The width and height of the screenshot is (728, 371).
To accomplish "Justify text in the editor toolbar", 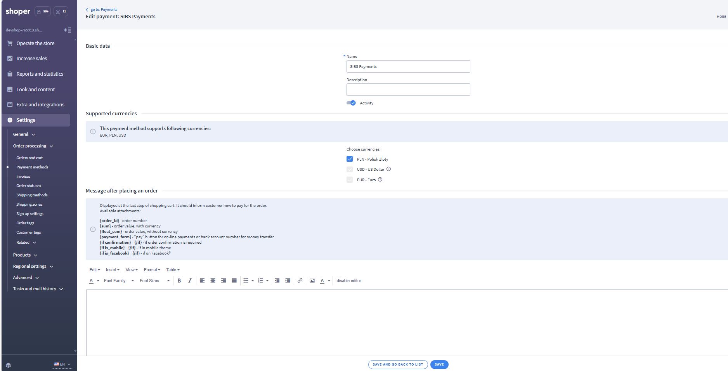I will 234,281.
